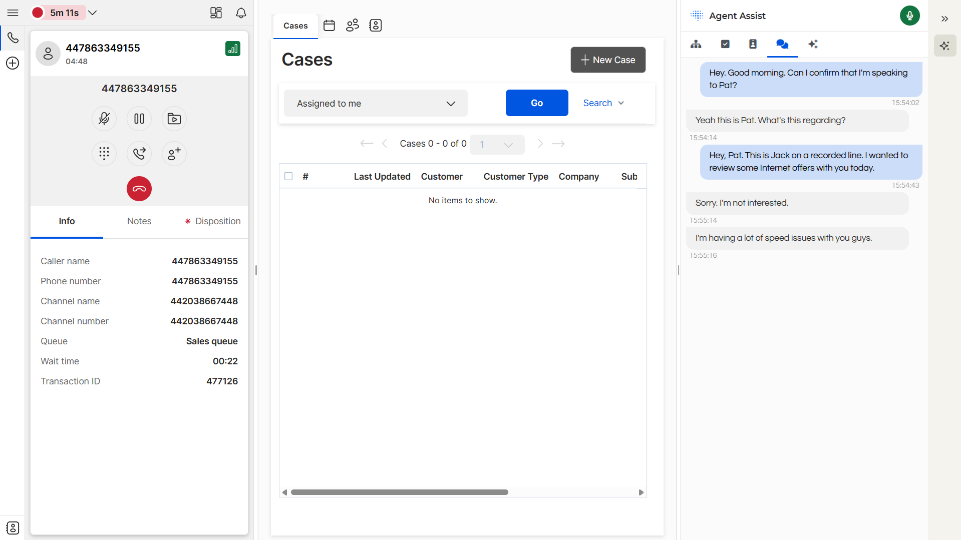Select the phone calls sidebar icon

[13, 38]
